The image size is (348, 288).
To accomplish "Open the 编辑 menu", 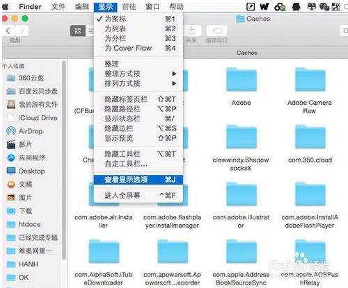I will [x=82, y=7].
